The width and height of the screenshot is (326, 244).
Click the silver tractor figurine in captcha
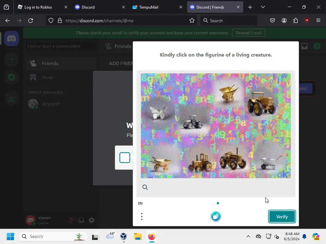193,122
